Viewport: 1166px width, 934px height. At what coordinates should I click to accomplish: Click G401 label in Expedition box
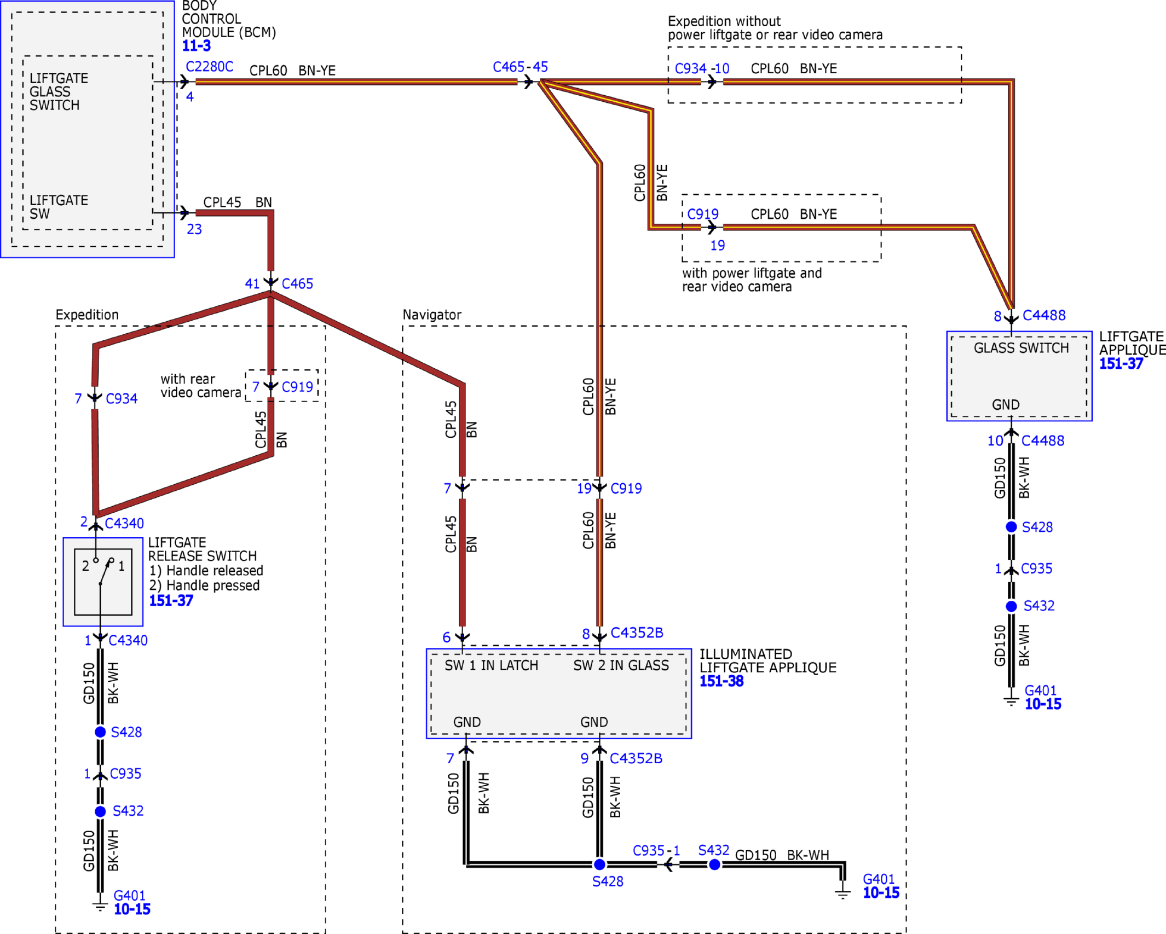point(129,896)
